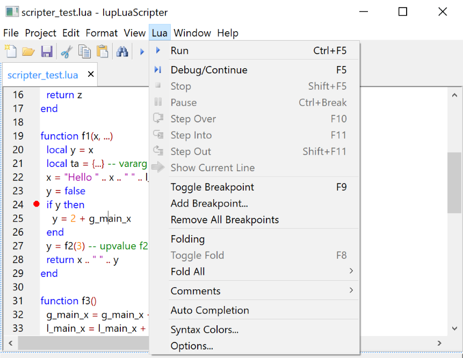
Task: Click Add Breakpoint... menu entry
Action: (x=209, y=203)
